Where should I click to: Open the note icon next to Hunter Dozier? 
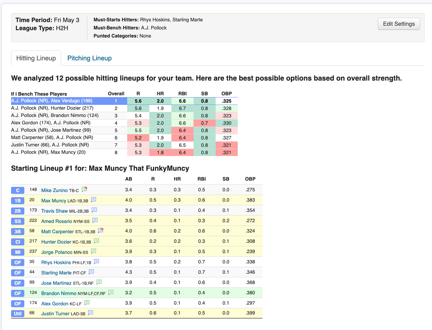[97, 241]
